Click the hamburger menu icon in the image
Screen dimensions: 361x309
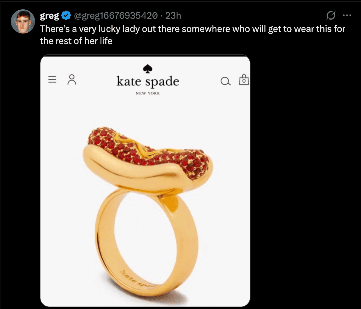[x=53, y=79]
